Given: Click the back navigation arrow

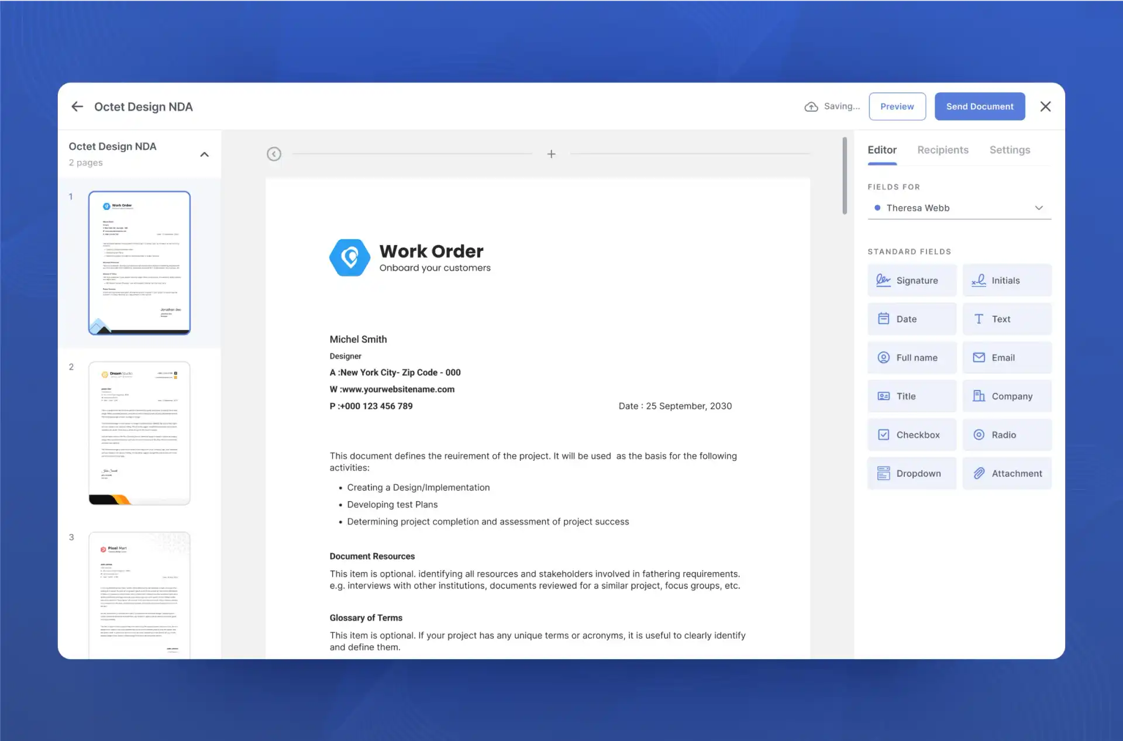Looking at the screenshot, I should [77, 106].
